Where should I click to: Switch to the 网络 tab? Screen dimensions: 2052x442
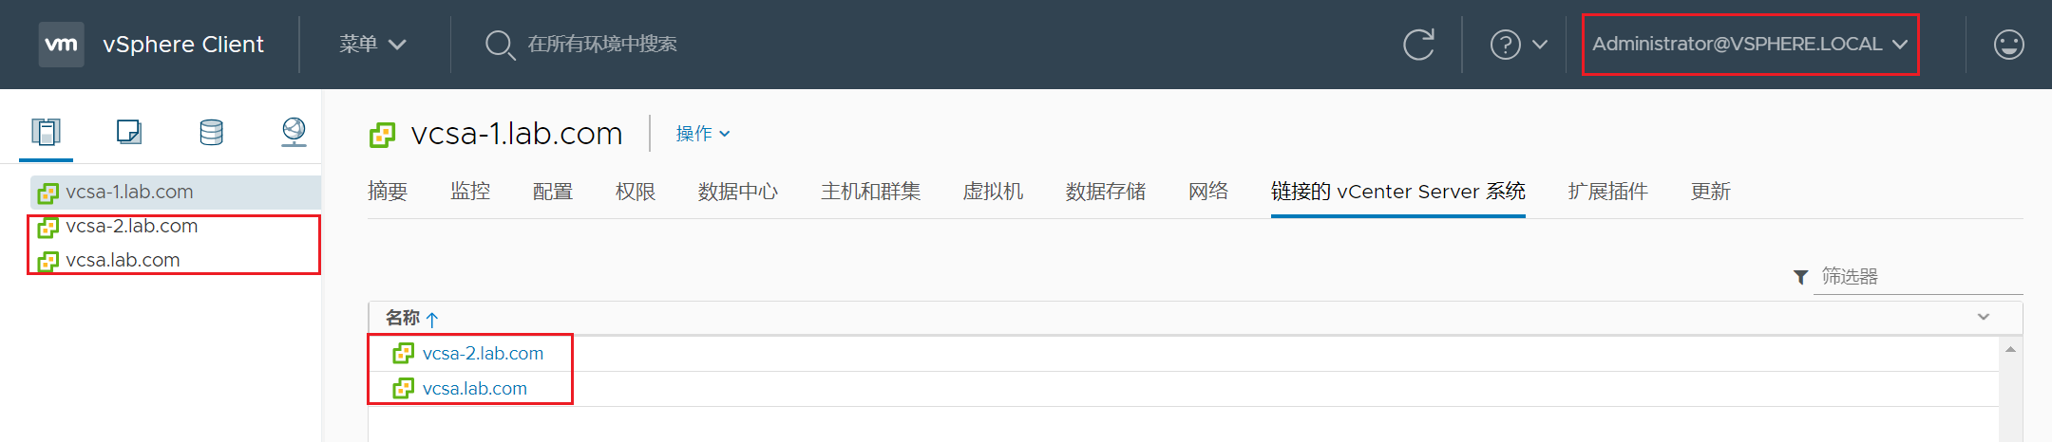1208,192
